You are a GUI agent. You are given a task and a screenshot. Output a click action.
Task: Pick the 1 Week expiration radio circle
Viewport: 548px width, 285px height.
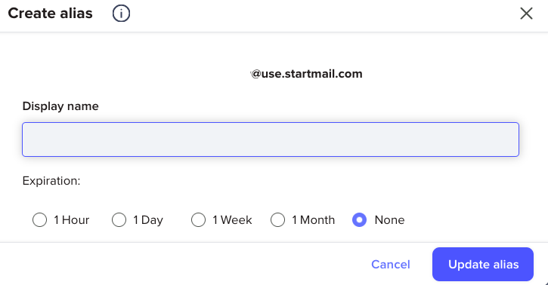point(198,220)
